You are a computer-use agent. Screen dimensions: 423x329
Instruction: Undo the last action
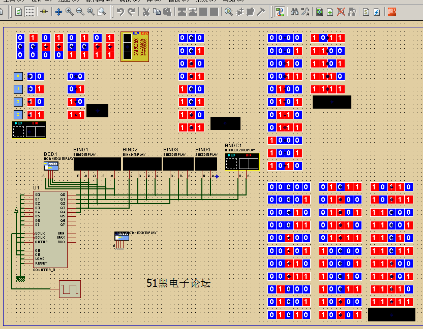pos(120,12)
